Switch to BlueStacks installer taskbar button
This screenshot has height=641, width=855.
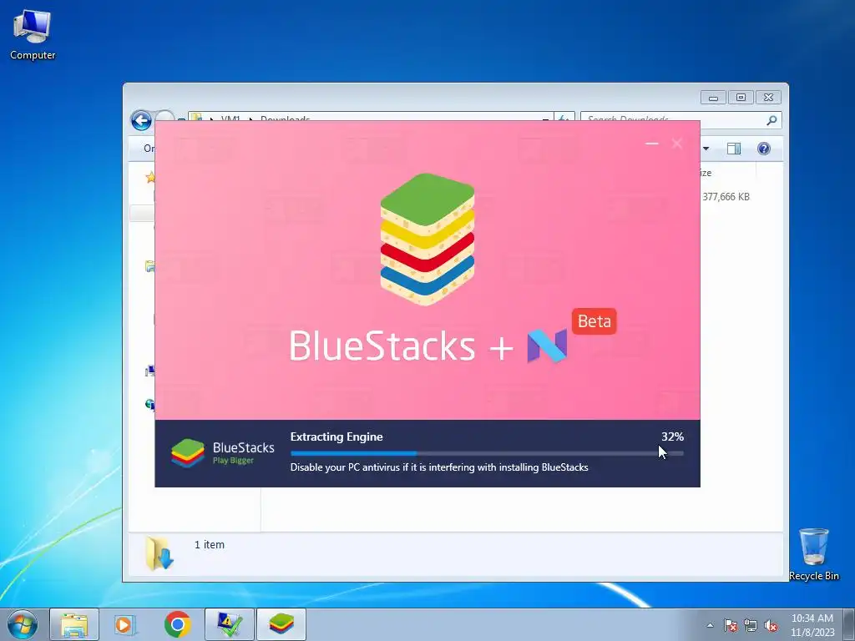point(281,624)
